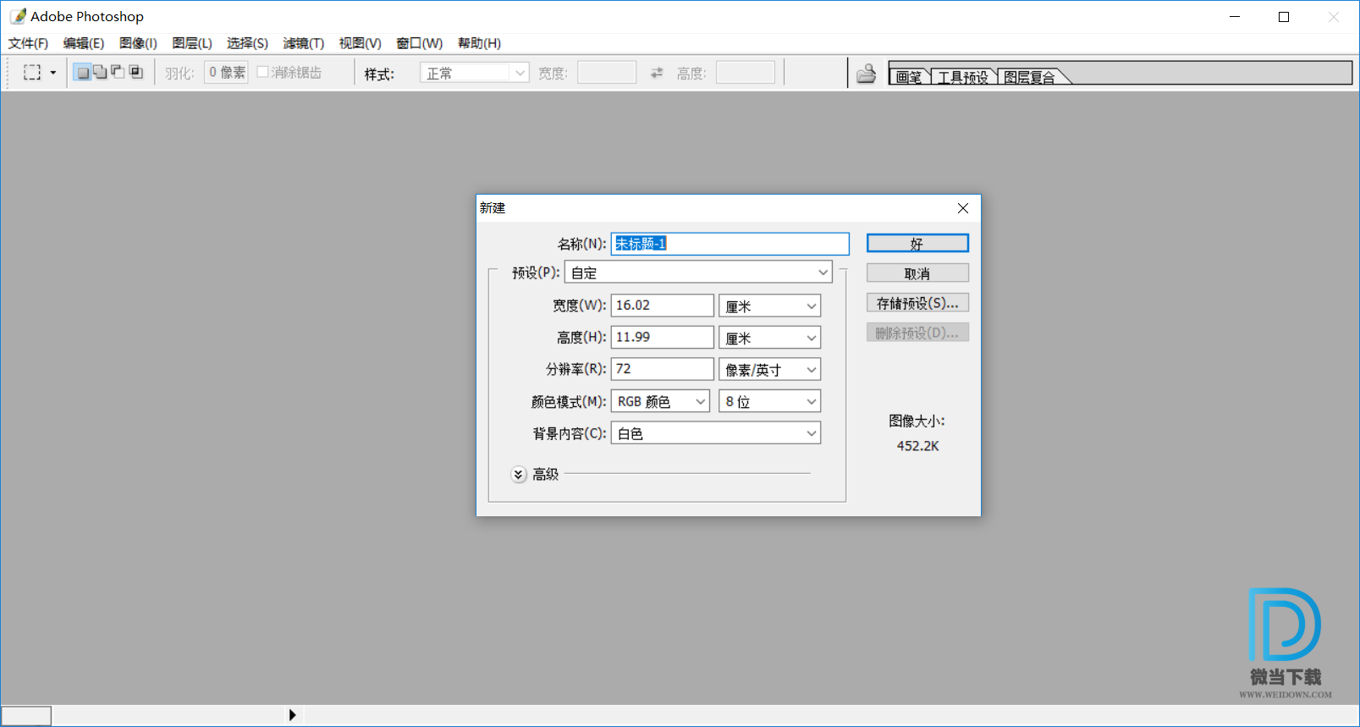Switch to the Brushes (画笔) palette tab

pos(909,77)
